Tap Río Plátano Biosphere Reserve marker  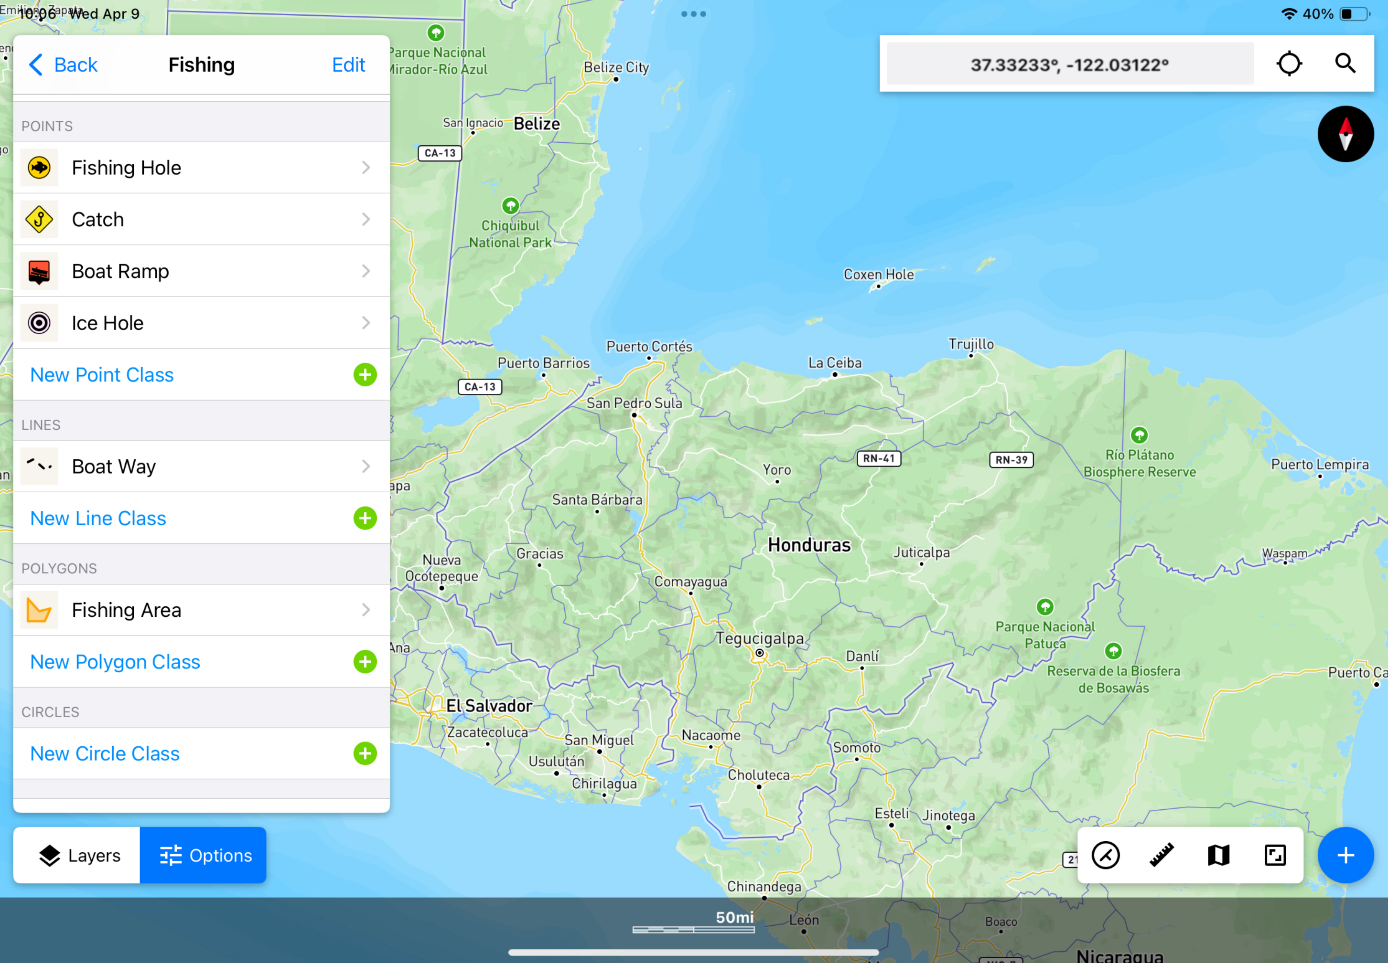[x=1139, y=435]
